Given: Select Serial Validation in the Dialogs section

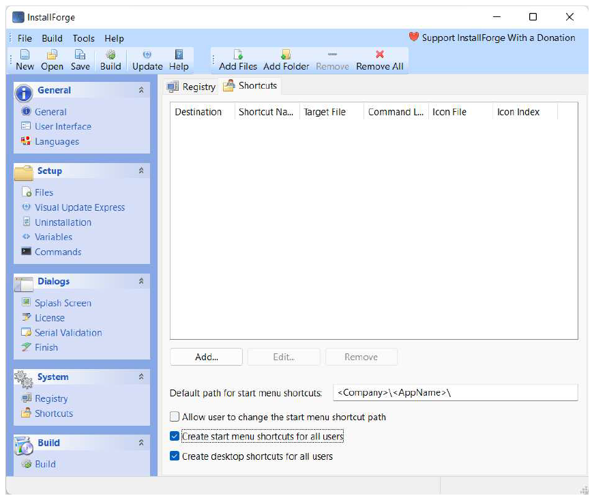Looking at the screenshot, I should (68, 333).
